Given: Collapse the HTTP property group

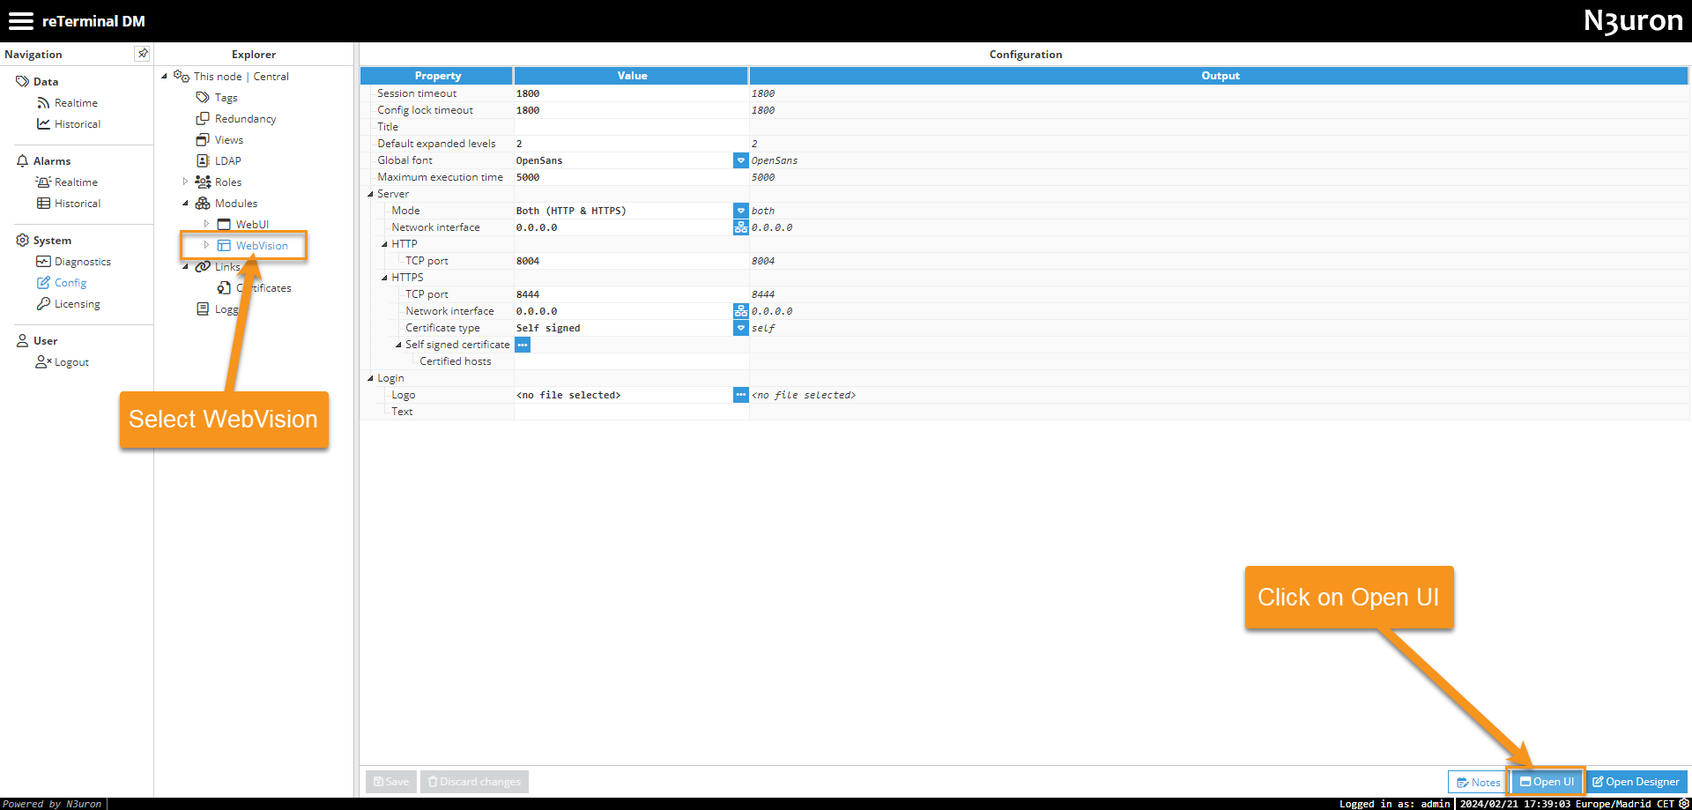Looking at the screenshot, I should tap(384, 244).
